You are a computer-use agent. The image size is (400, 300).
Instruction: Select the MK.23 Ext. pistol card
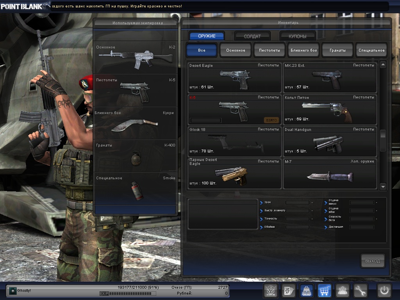click(x=330, y=78)
